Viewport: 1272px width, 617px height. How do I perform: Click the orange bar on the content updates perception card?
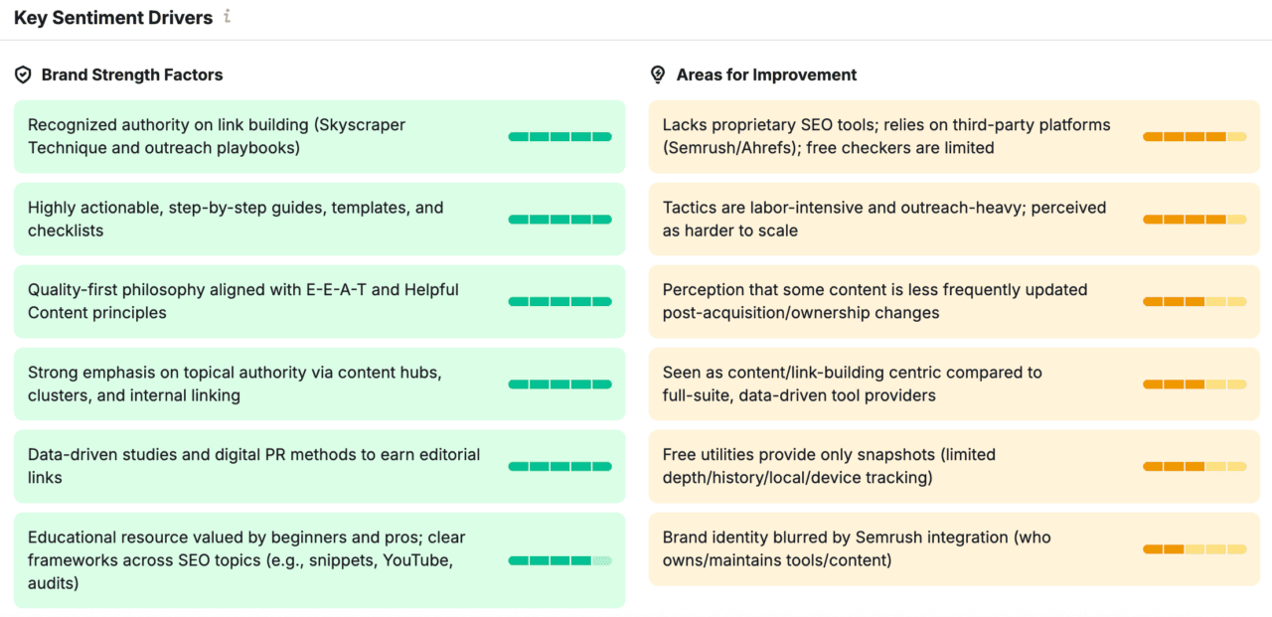[x=1194, y=301]
